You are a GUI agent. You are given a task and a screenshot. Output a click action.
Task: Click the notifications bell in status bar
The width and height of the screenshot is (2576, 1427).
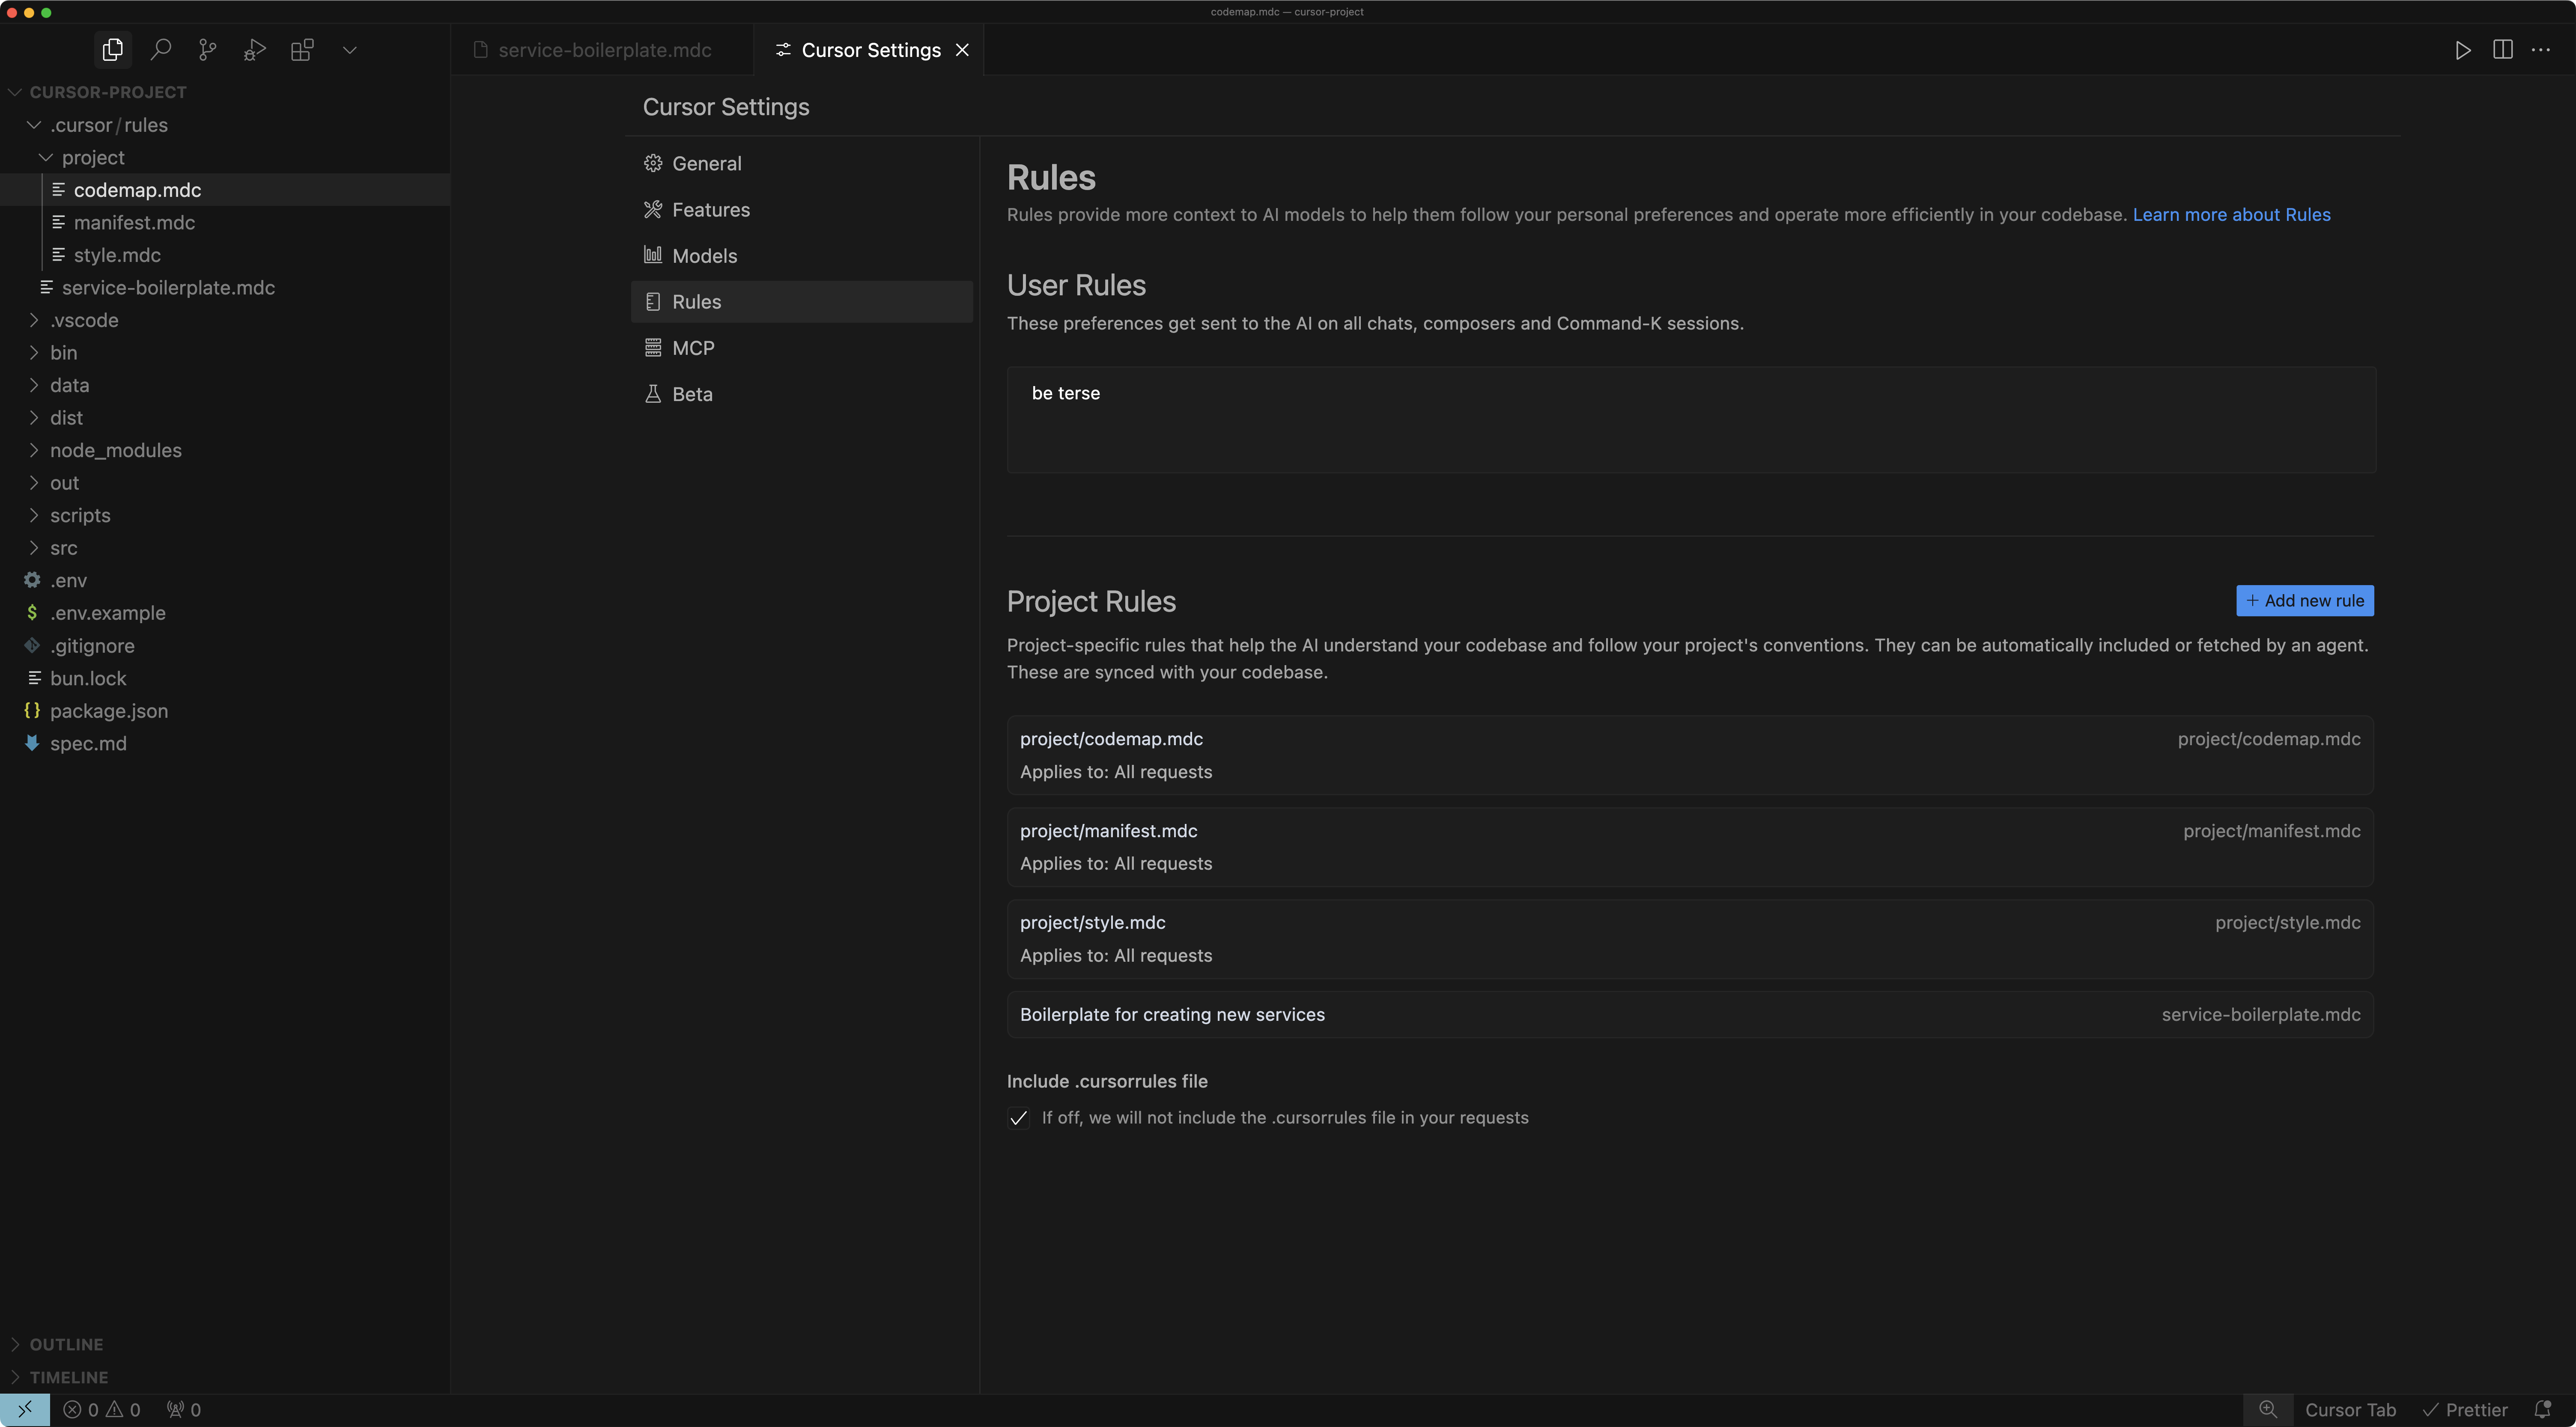click(x=2554, y=1409)
